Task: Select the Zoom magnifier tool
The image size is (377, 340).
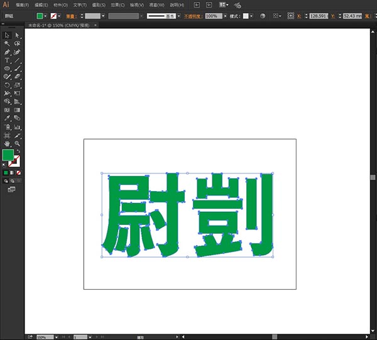Action: click(17, 143)
